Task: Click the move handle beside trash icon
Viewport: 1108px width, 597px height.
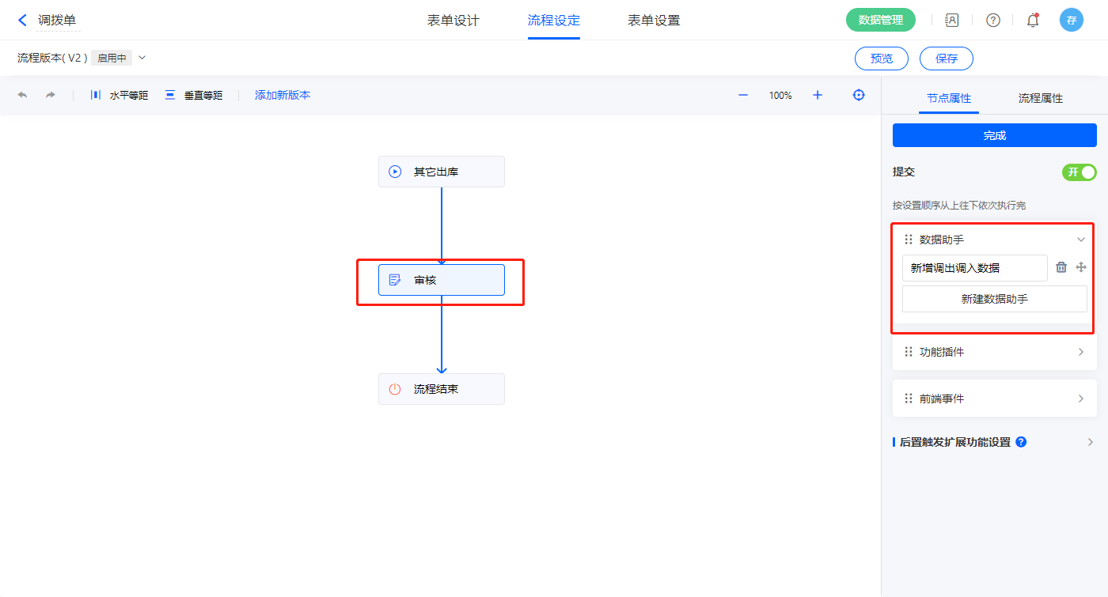Action: [1081, 267]
